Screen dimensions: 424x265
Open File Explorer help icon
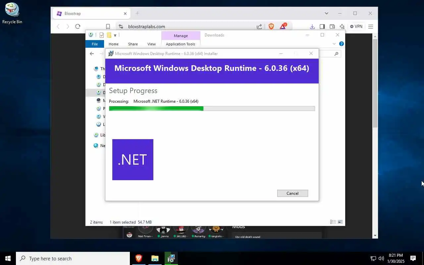pyautogui.click(x=341, y=44)
